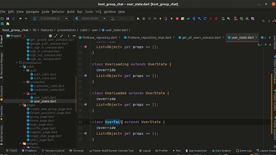The image size is (276, 155).
Task: Navigate back with the left arrow icon
Action: 20,19
